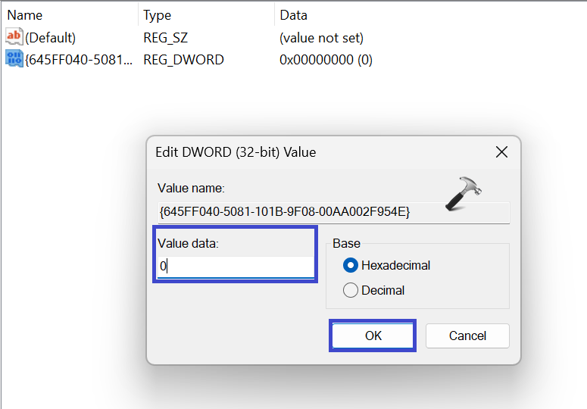Click the "(value not set)" data cell
Screen dimensions: 587x409
(x=321, y=37)
